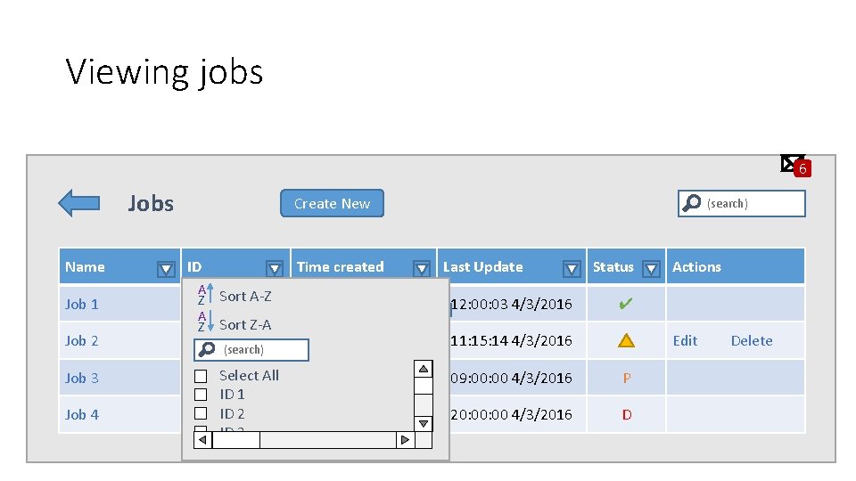Click the yellow warning status icon

tap(627, 340)
